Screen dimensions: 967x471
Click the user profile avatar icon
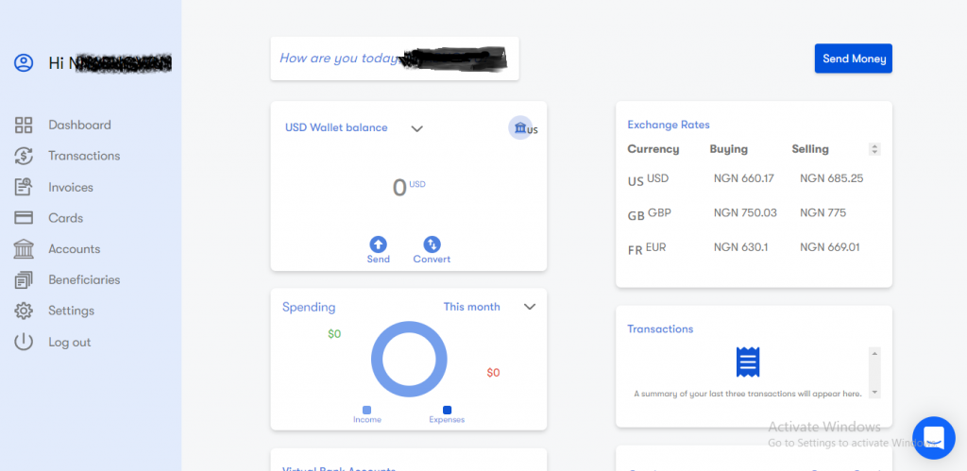pos(24,63)
